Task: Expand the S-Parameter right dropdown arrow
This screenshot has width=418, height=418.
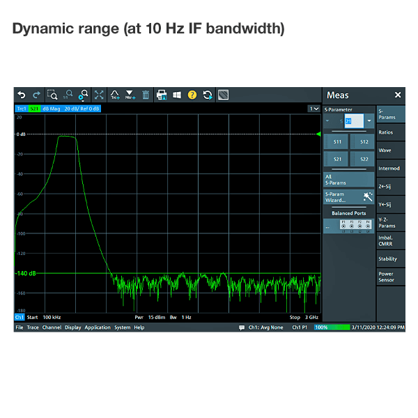Action: click(369, 121)
